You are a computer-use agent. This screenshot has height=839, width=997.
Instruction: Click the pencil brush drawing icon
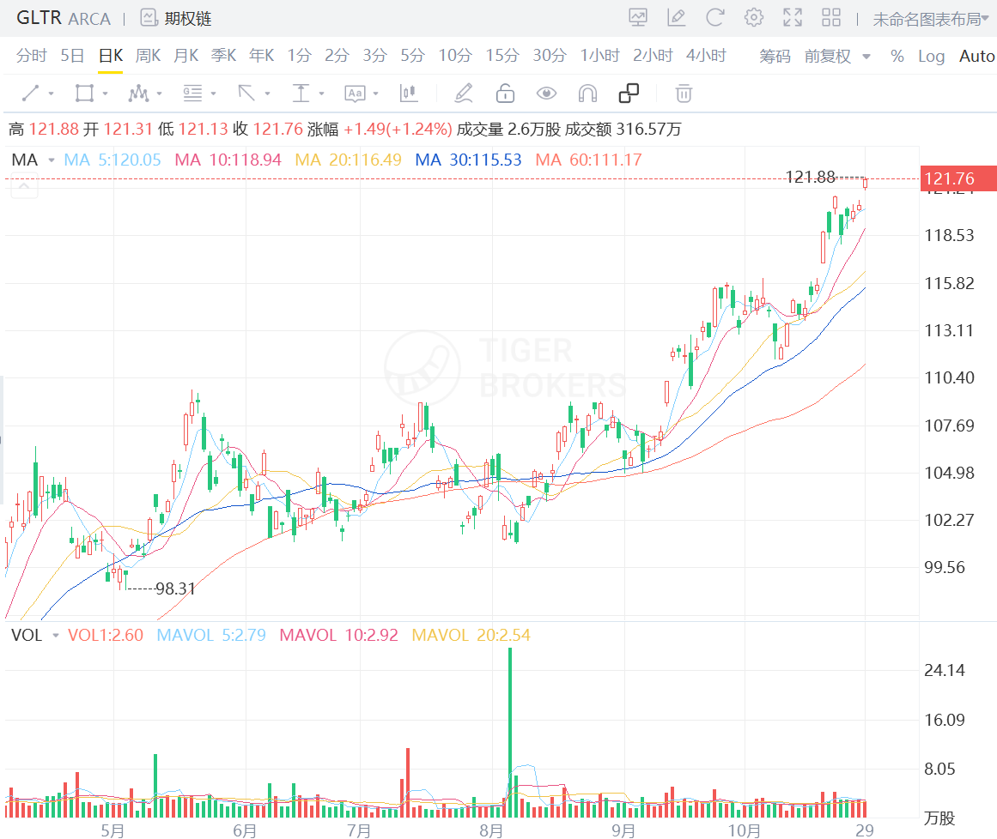(x=464, y=93)
